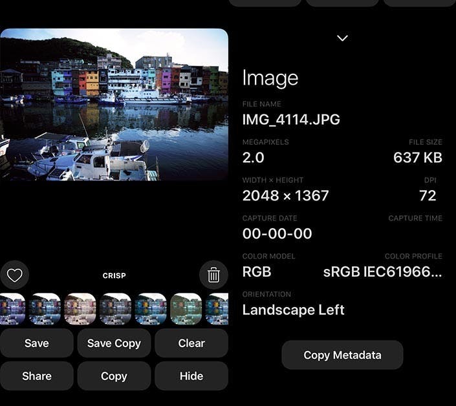Click the Save Copy button
Viewport: 456px width, 406px height.
click(114, 343)
